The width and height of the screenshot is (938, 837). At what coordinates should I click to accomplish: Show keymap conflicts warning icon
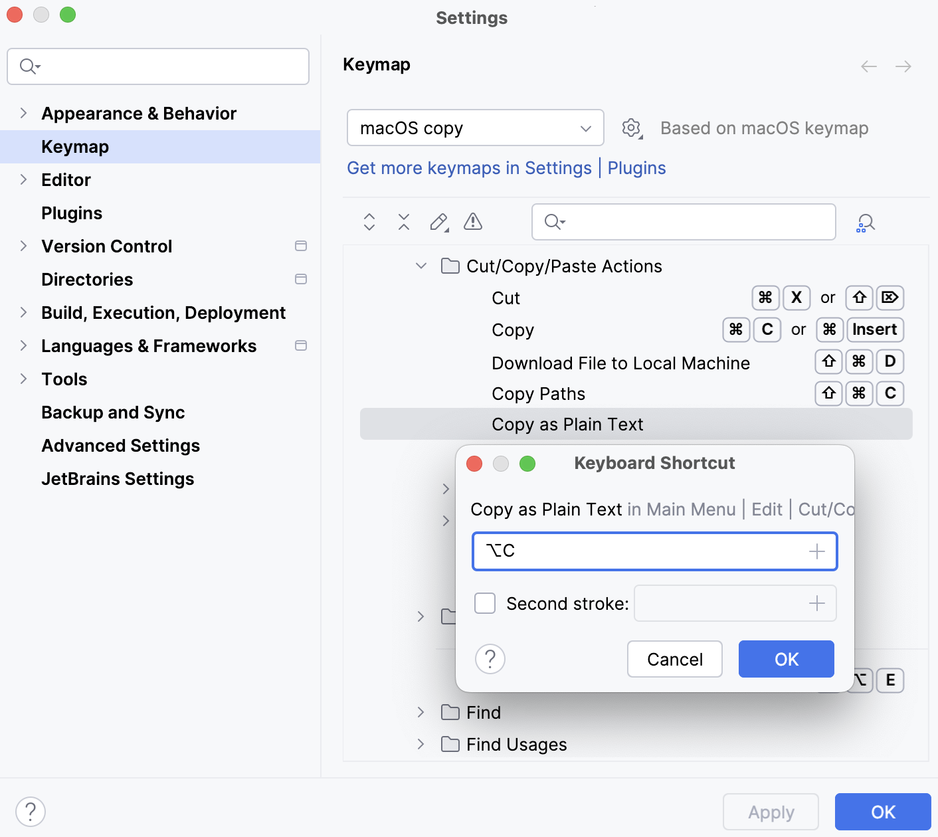(472, 222)
